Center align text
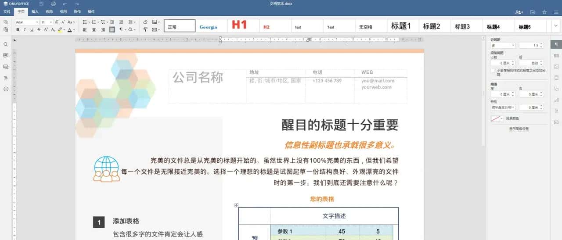The image size is (562, 240). click(x=94, y=30)
